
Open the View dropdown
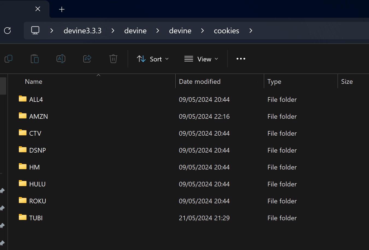(x=201, y=59)
